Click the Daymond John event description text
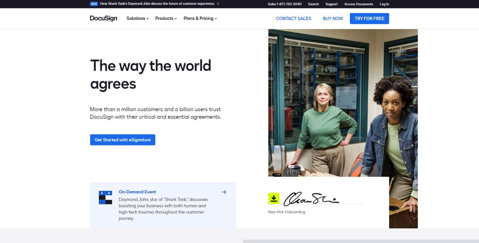 click(163, 209)
